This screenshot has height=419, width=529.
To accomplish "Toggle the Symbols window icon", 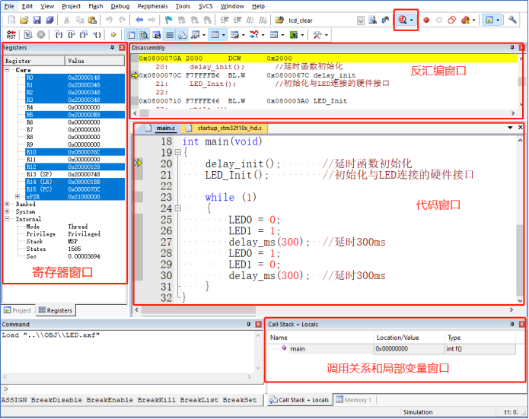I will (x=157, y=35).
